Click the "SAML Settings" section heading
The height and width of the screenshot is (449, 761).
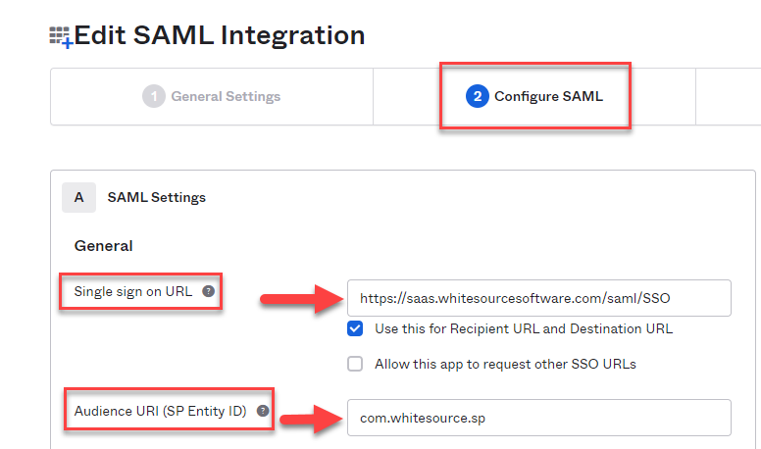(x=156, y=197)
